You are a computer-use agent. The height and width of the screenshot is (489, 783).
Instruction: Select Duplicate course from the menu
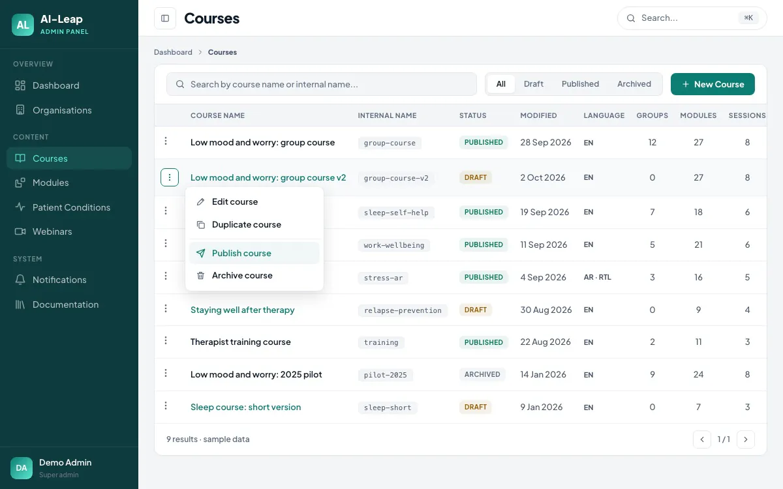coord(254,225)
